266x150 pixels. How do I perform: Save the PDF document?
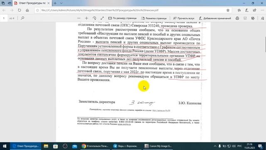pos(245,18)
